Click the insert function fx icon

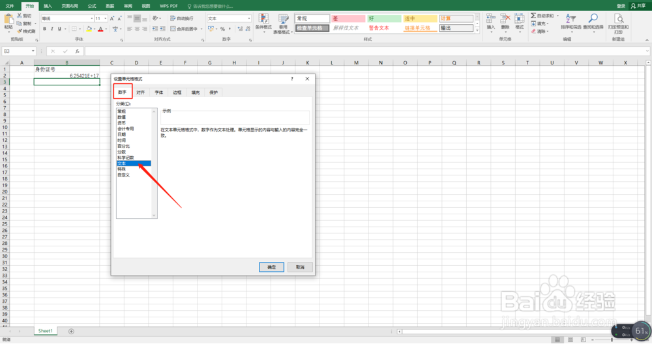78,51
